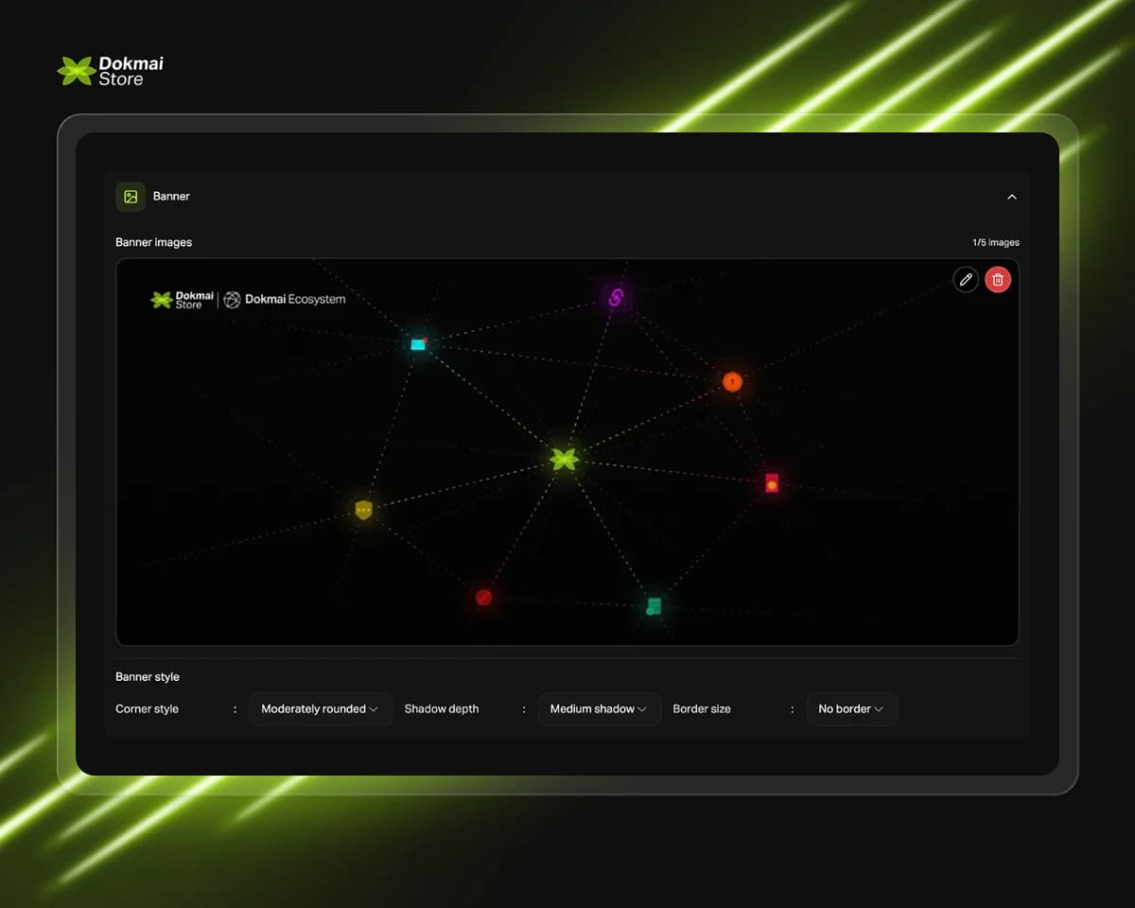Viewport: 1135px width, 908px height.
Task: Open the Shadow depth dropdown
Action: click(x=600, y=708)
